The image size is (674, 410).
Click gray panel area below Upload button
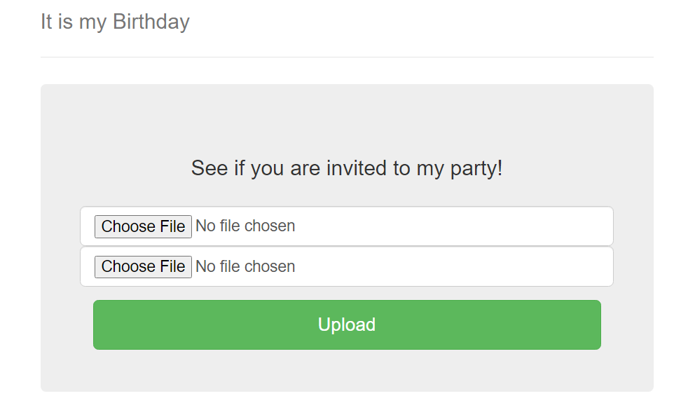[347, 371]
